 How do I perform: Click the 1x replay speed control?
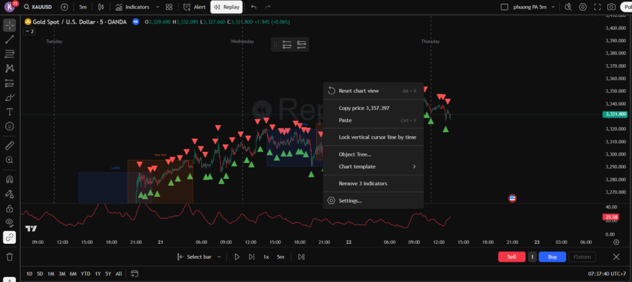coord(266,257)
